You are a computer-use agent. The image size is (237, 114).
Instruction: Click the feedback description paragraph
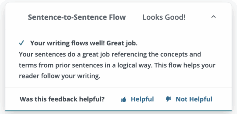pos(117,65)
